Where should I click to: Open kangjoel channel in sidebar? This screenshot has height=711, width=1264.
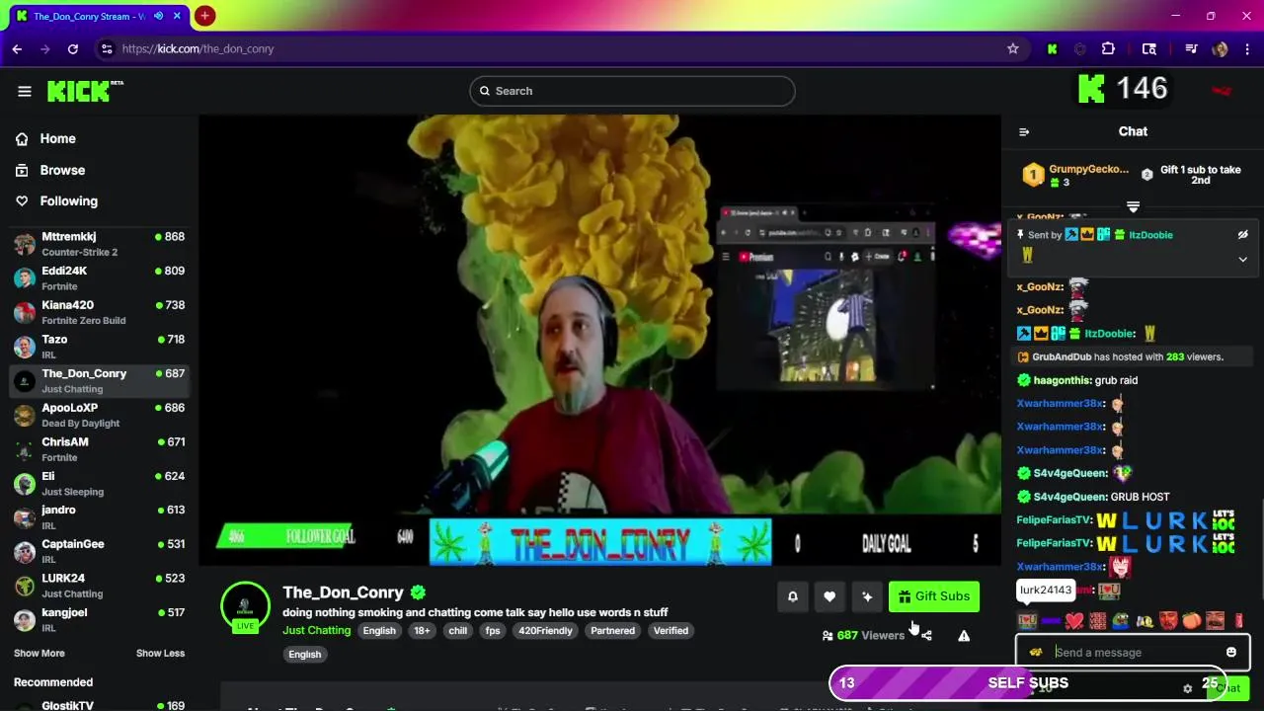click(x=99, y=619)
